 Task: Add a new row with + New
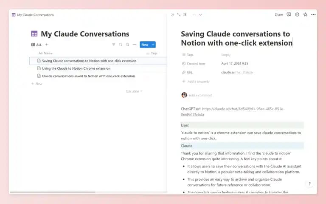click(37, 84)
